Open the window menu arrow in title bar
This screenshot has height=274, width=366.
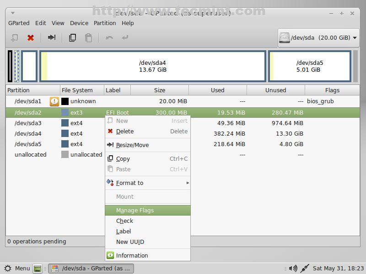(13, 13)
